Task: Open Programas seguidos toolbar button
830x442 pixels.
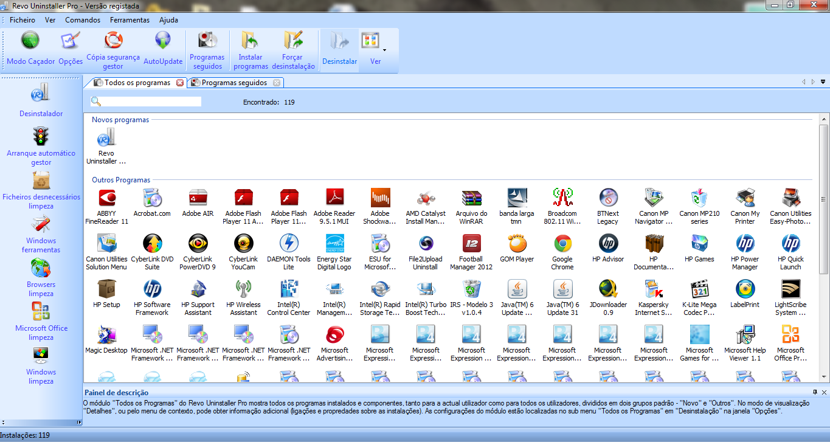Action: pos(207,50)
